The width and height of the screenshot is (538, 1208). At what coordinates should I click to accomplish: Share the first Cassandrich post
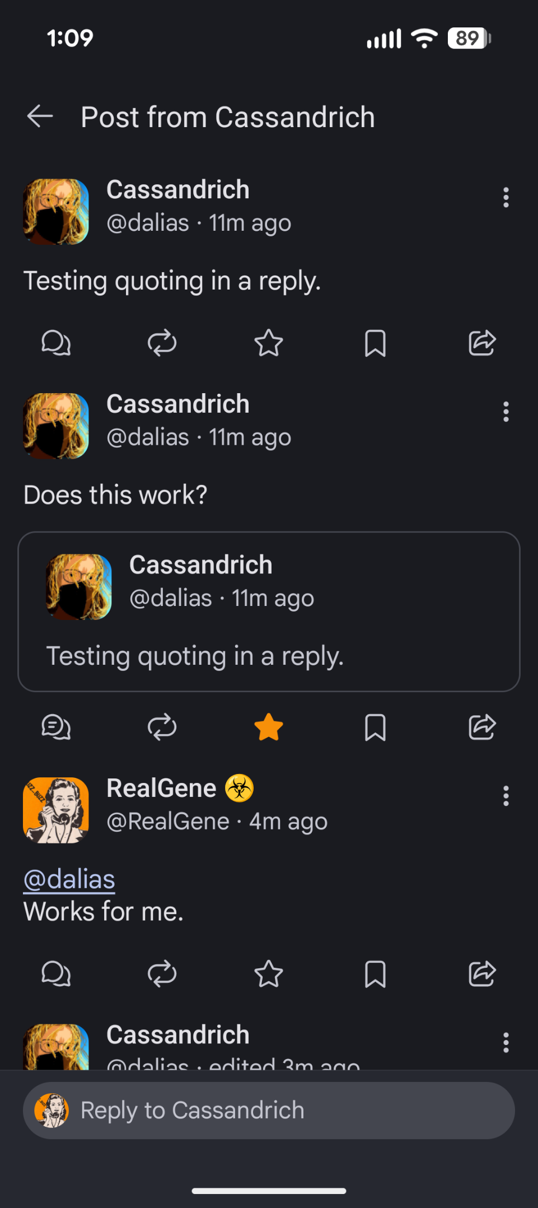point(482,343)
